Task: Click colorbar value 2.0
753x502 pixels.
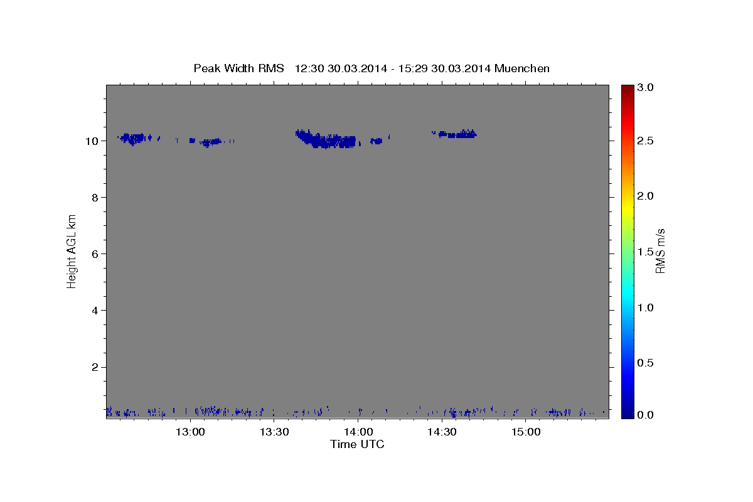Action: pyautogui.click(x=646, y=196)
